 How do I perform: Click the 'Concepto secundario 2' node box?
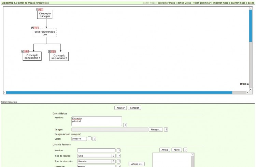coord(59,57)
